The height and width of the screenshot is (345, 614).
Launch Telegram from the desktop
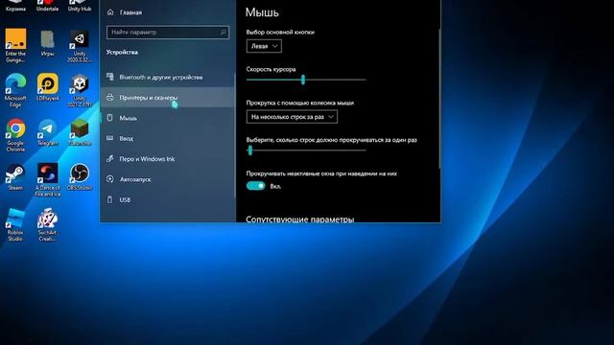(47, 132)
